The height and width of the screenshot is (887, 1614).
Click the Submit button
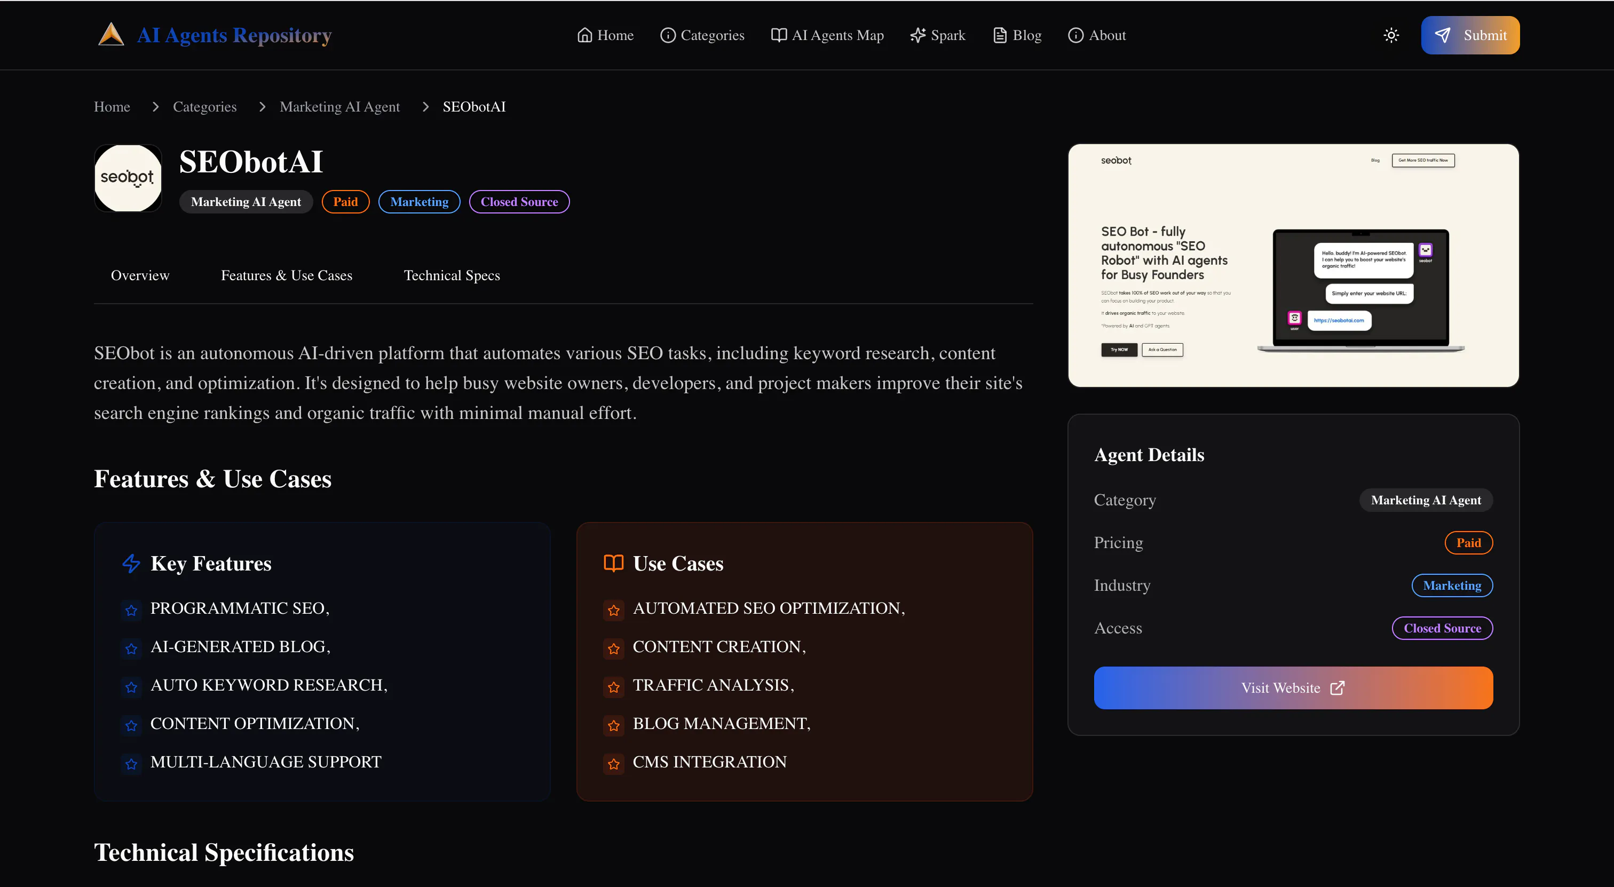pos(1470,35)
